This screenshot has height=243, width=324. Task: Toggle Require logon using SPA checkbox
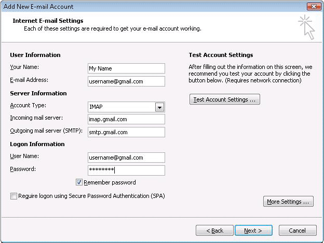(14, 196)
